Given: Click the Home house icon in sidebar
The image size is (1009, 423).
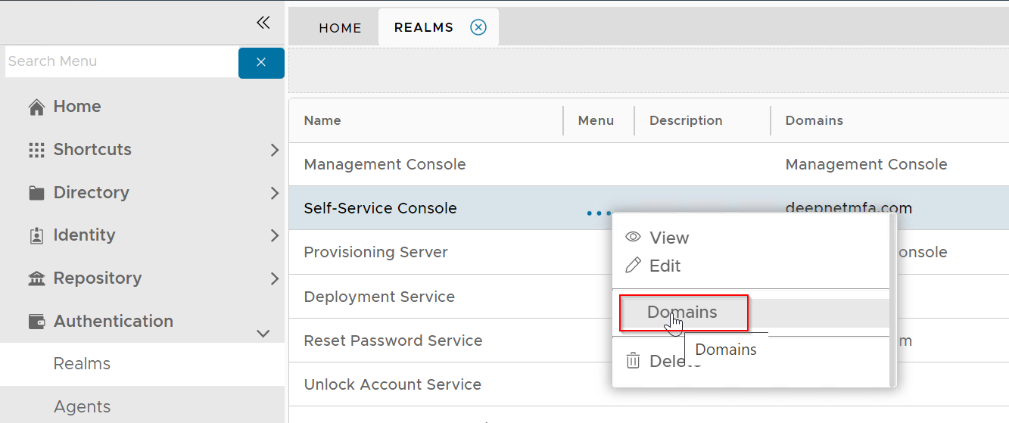Looking at the screenshot, I should click(x=36, y=107).
